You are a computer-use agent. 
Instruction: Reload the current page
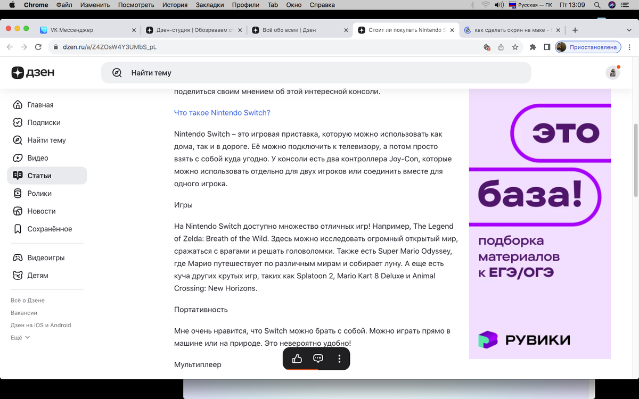[x=38, y=47]
